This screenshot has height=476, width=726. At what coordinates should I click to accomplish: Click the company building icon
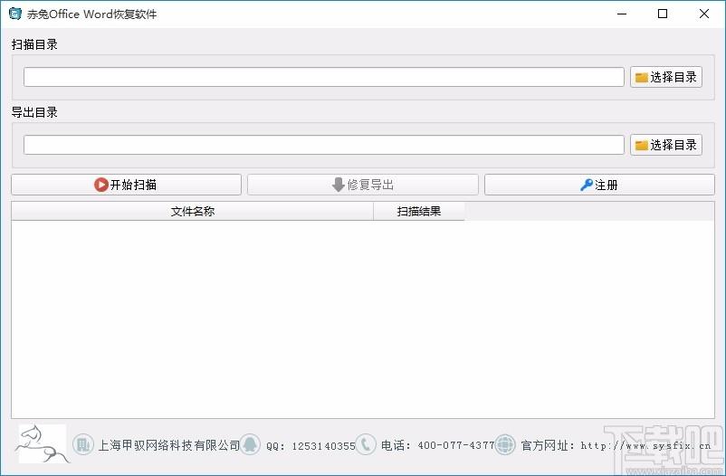click(x=83, y=445)
